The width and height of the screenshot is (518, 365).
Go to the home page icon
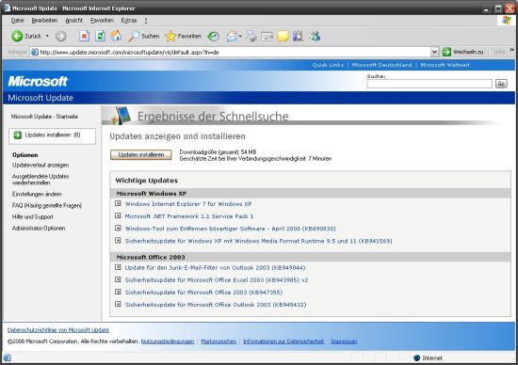click(x=116, y=36)
